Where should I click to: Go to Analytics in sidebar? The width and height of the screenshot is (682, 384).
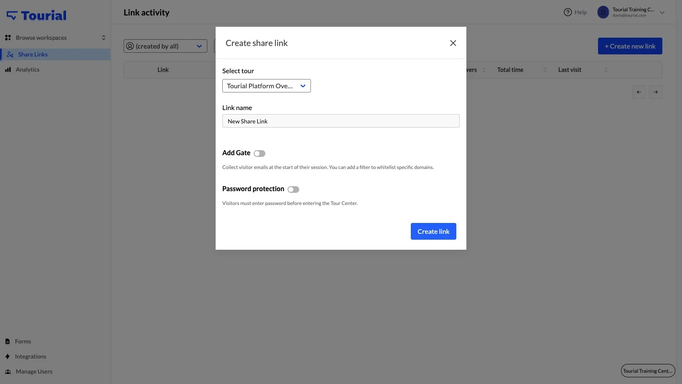(28, 69)
